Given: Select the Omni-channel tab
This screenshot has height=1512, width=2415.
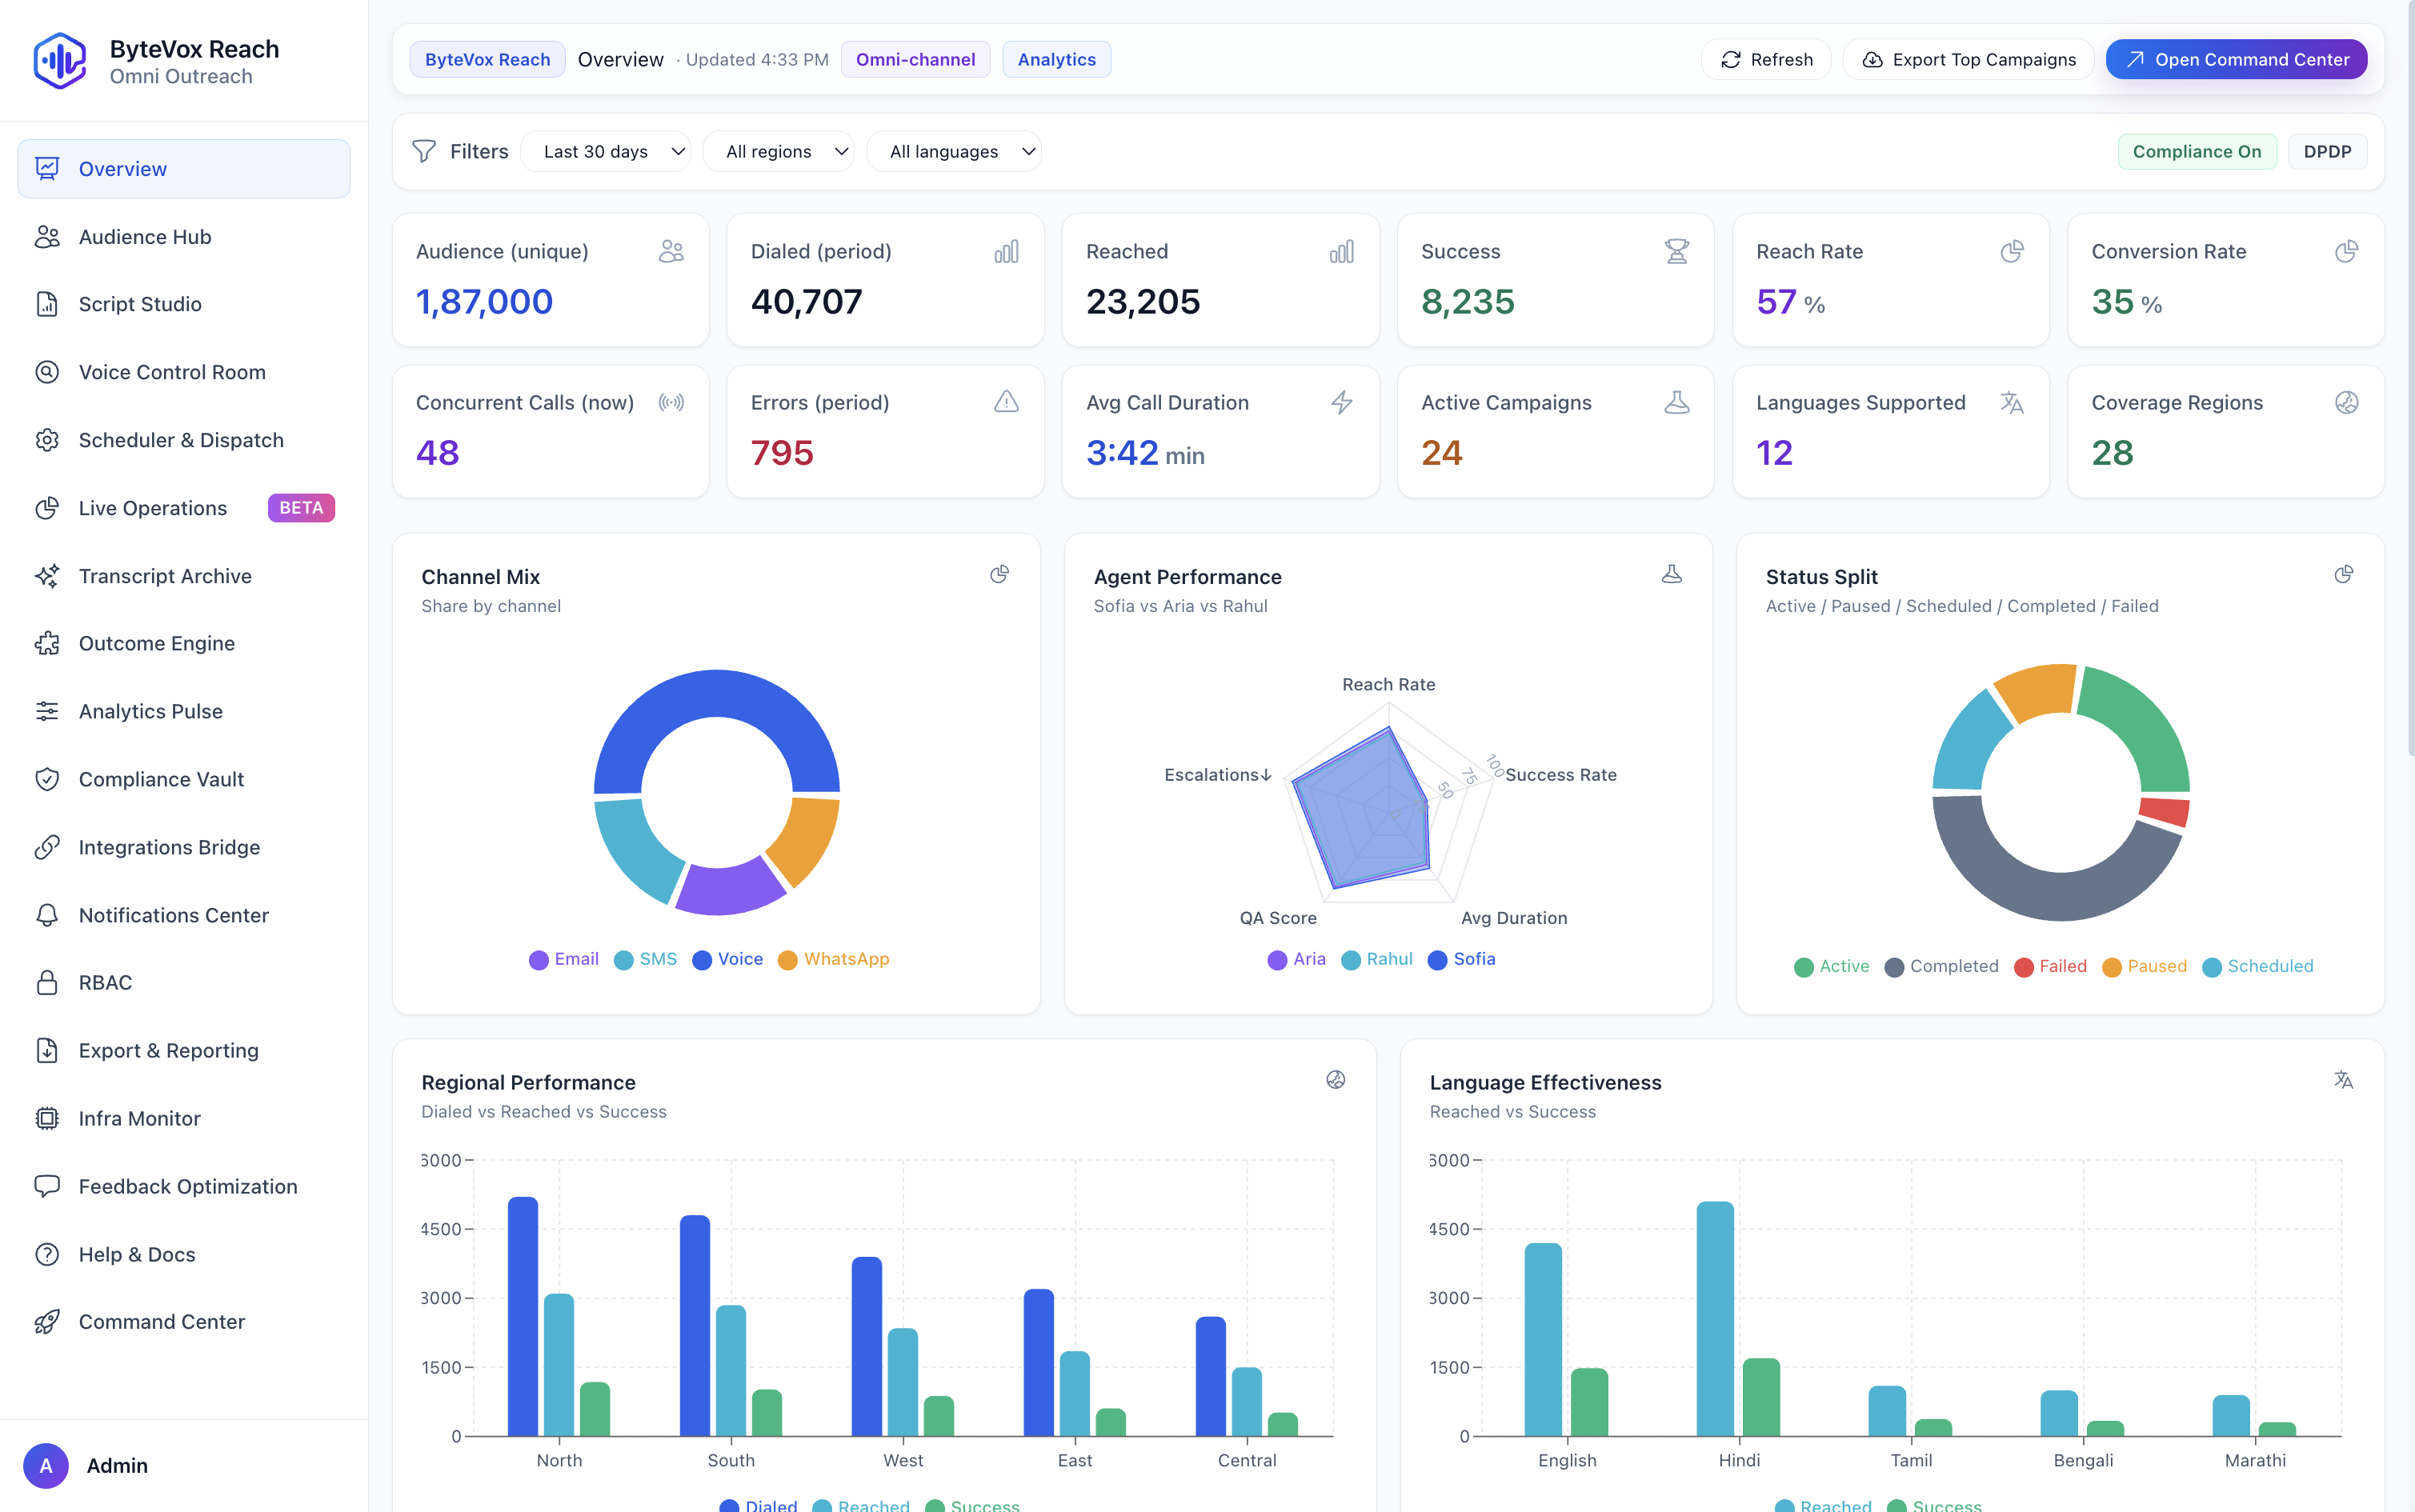Looking at the screenshot, I should click(x=914, y=59).
